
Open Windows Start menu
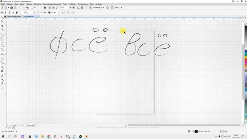point(3,136)
